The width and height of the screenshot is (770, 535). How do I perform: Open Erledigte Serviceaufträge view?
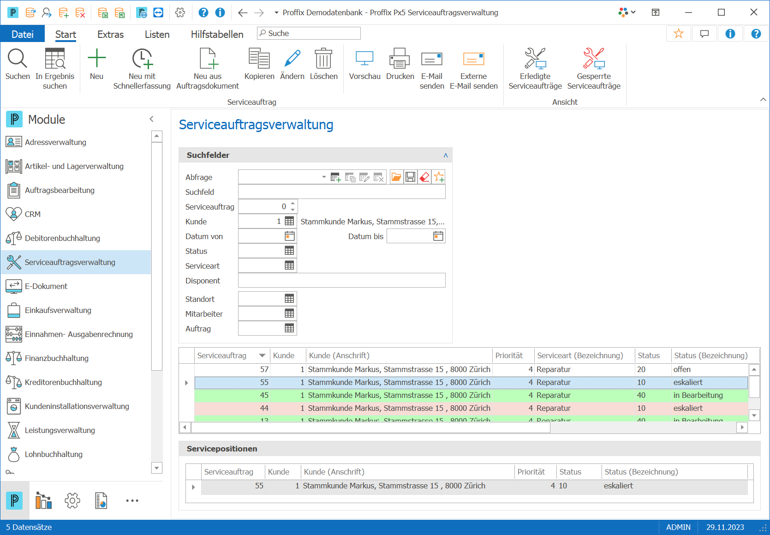point(535,69)
